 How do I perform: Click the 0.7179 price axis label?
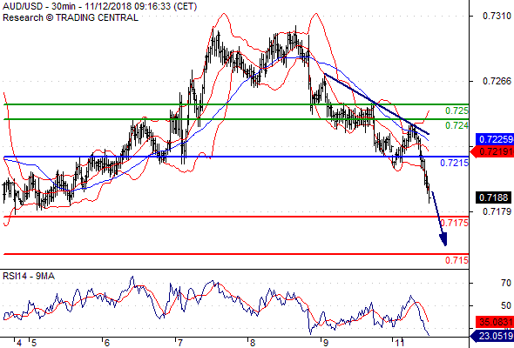tap(497, 211)
